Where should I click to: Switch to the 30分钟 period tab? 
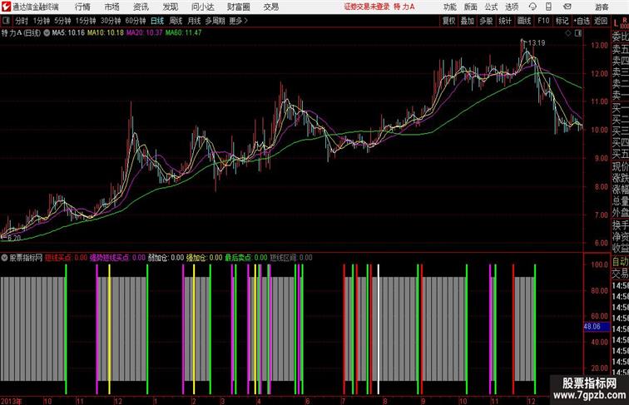[111, 21]
